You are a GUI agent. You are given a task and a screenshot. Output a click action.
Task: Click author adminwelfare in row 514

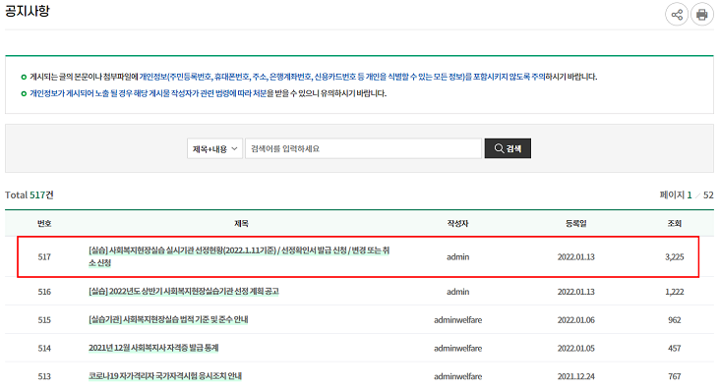458,349
